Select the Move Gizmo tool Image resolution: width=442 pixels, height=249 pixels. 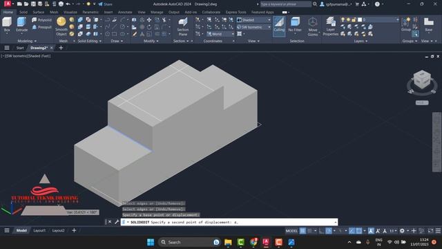tap(313, 26)
